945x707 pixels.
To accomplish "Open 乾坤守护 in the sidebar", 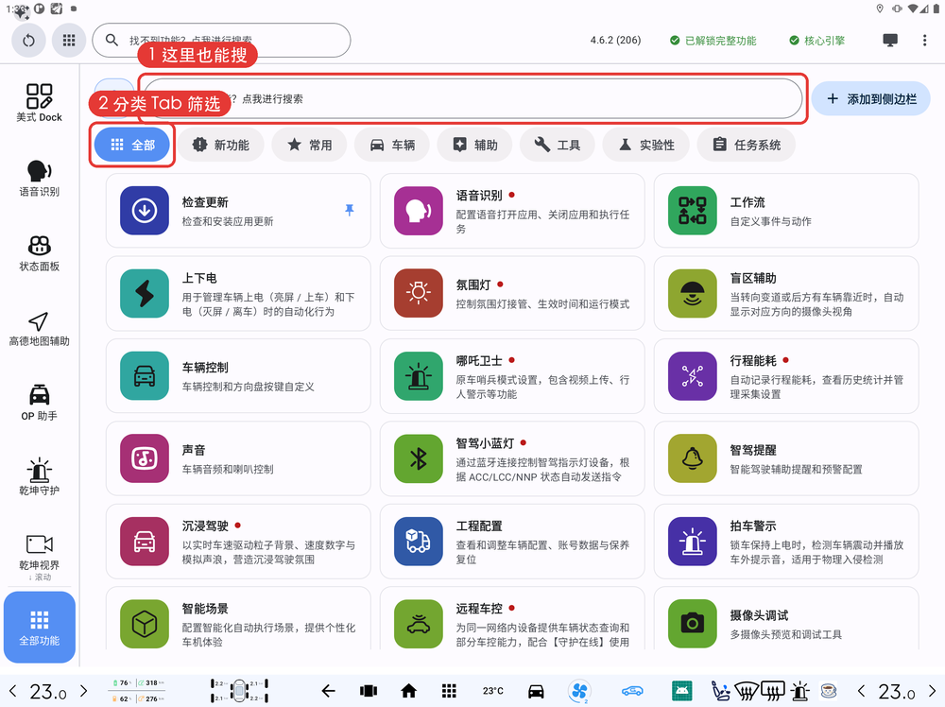I will (39, 477).
